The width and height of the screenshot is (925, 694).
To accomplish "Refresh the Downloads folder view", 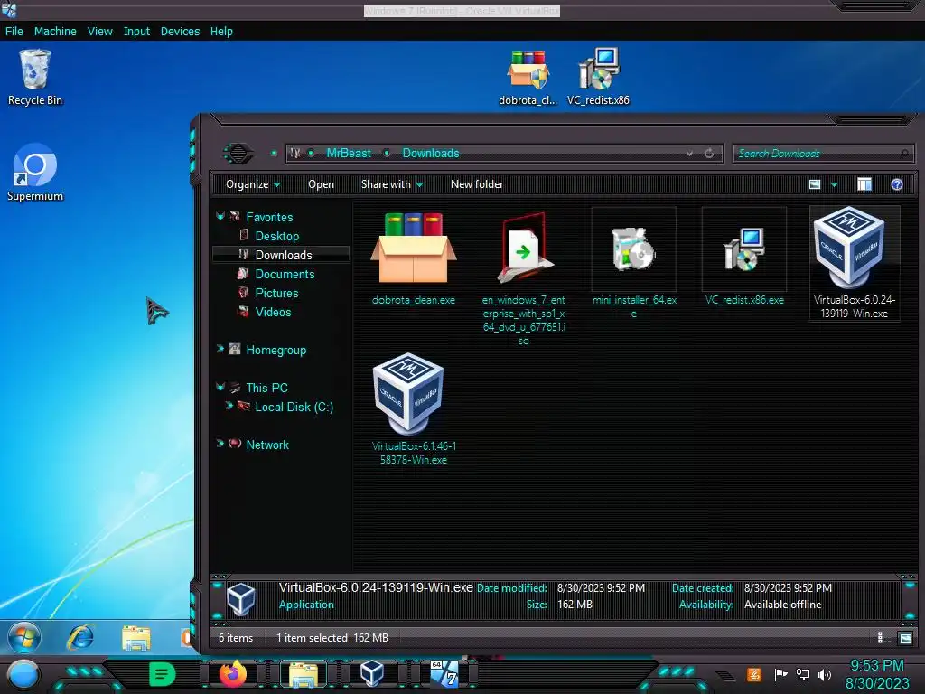I will tap(709, 154).
